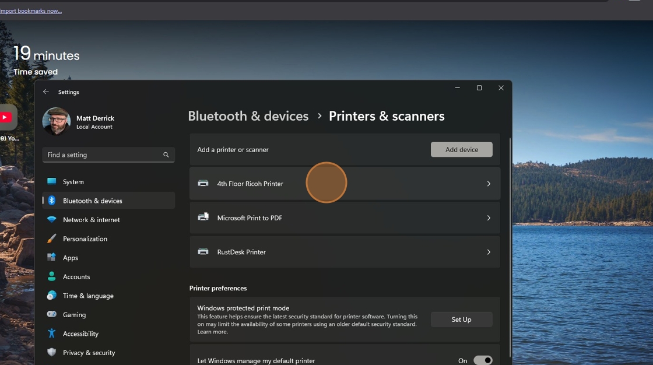This screenshot has height=365, width=653.
Task: Click the Matt Derrick account name
Action: pos(95,118)
